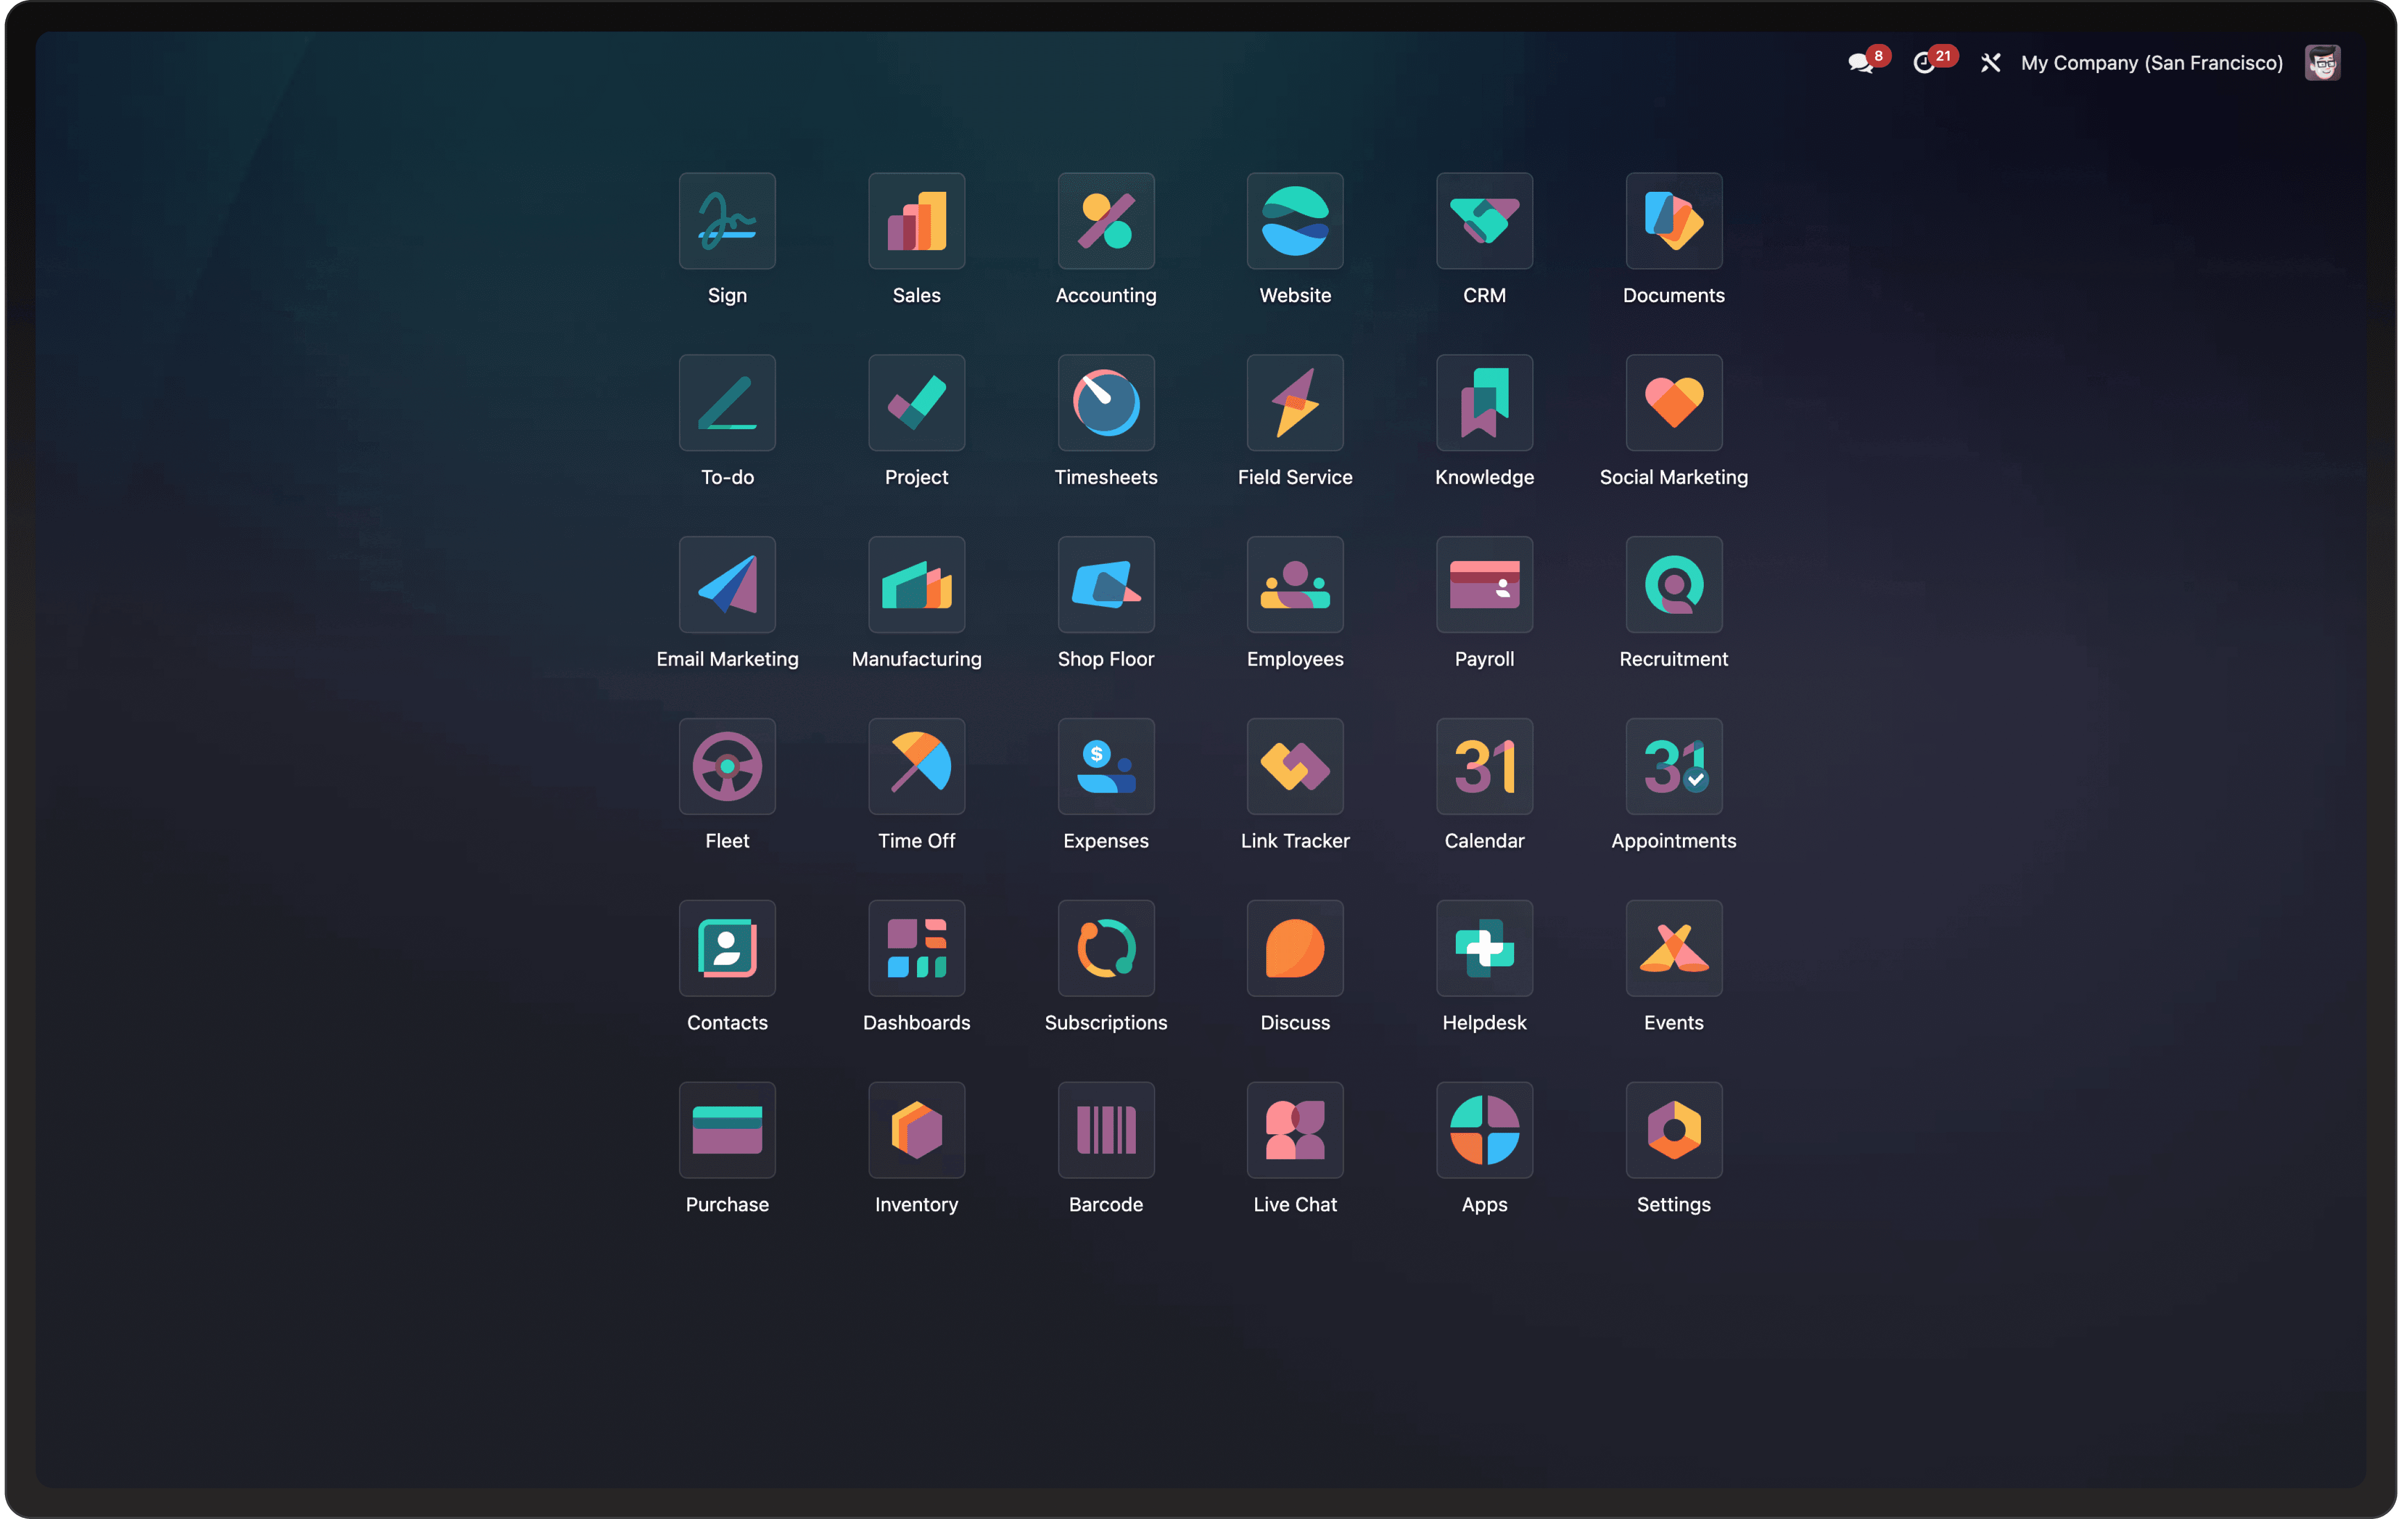The height and width of the screenshot is (1519, 2408).
Task: Open the Barcode app
Action: (x=1105, y=1130)
